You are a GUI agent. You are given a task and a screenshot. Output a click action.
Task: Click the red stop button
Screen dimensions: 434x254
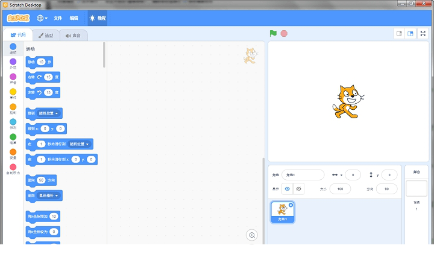pos(284,34)
